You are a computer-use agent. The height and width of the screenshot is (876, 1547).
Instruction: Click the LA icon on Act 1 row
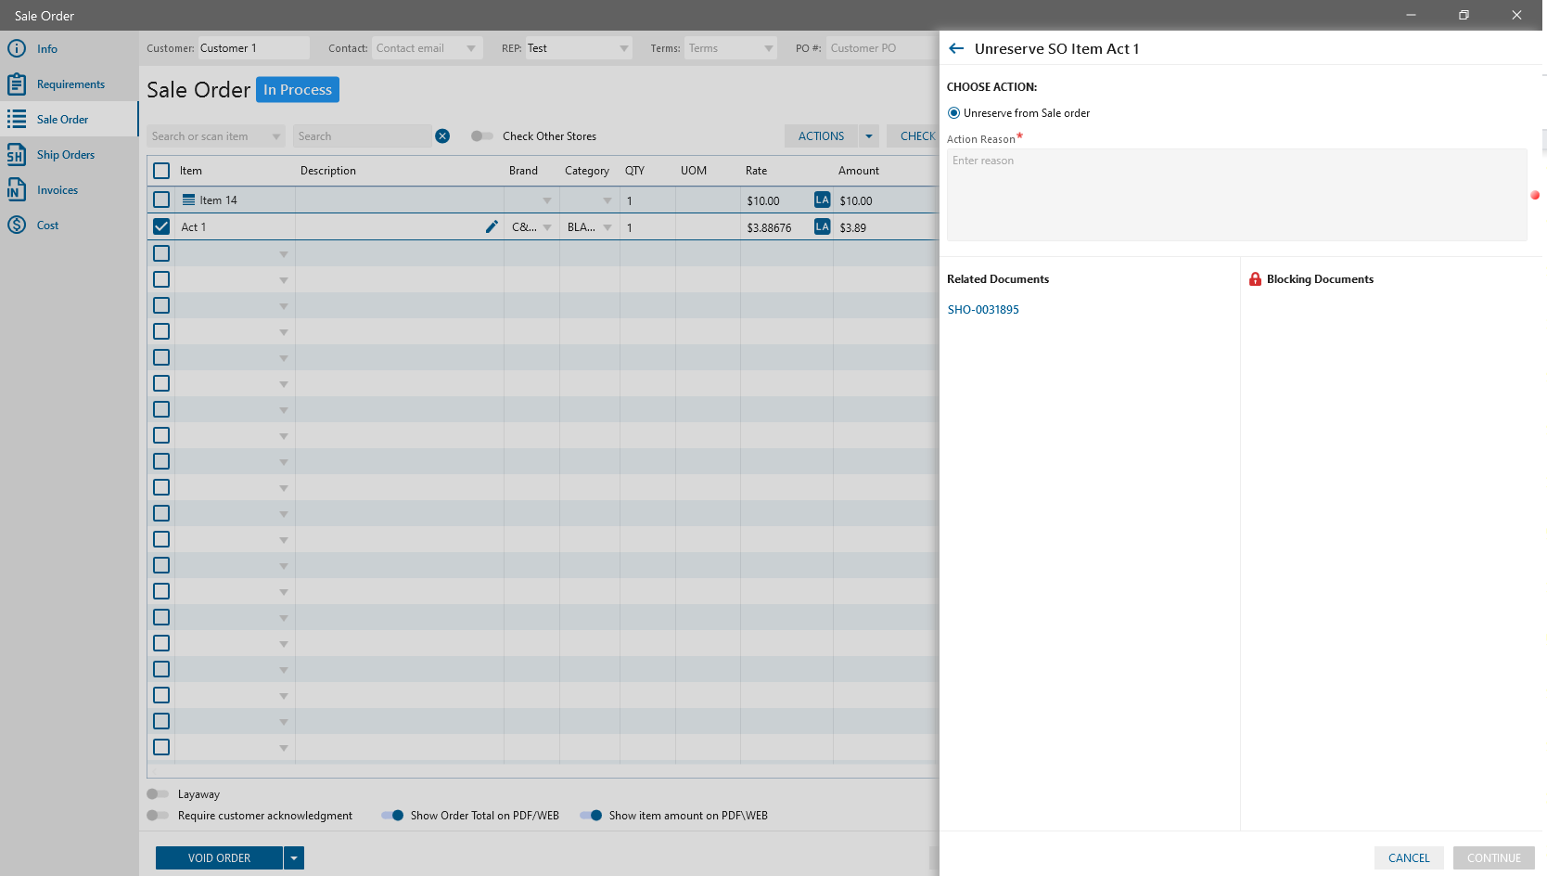coord(822,226)
